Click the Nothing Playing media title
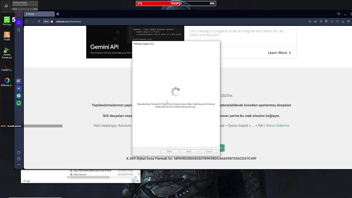The image size is (352, 198). (x=20, y=3)
